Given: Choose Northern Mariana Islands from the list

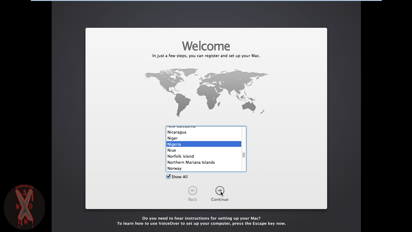Looking at the screenshot, I should pos(204,162).
